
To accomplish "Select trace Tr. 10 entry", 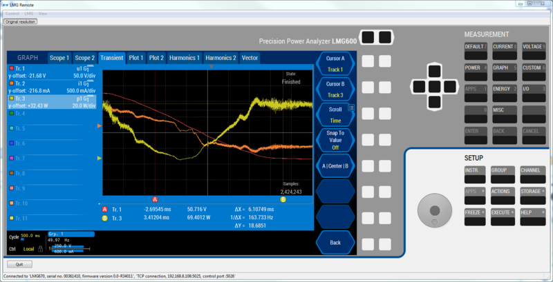I will point(53,203).
